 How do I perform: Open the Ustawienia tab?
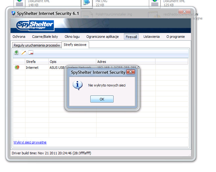point(151,37)
